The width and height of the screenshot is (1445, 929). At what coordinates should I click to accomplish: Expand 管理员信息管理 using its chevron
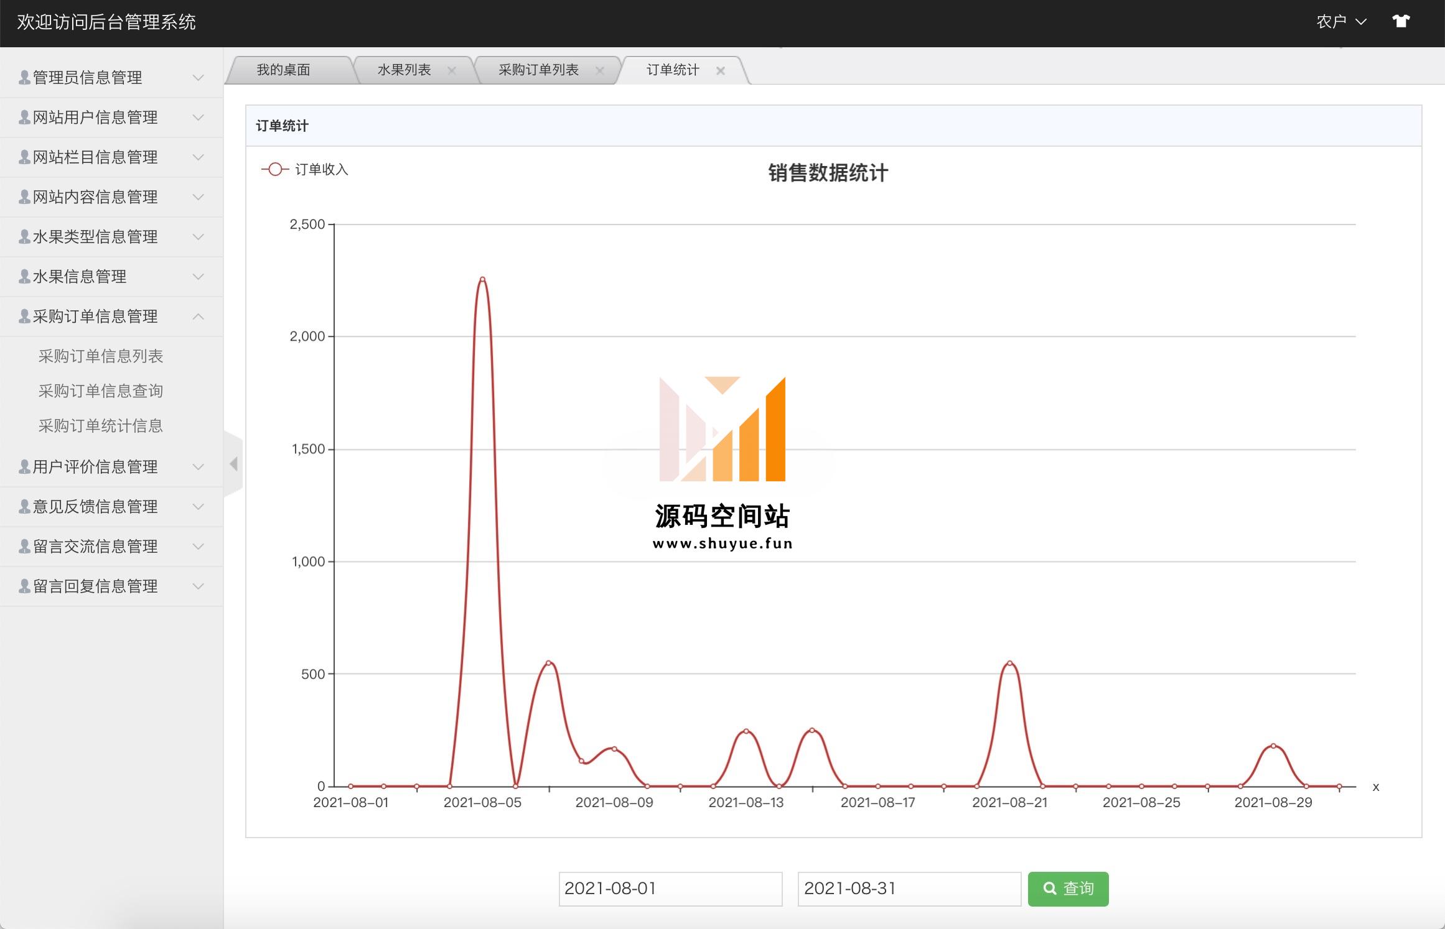(x=198, y=78)
